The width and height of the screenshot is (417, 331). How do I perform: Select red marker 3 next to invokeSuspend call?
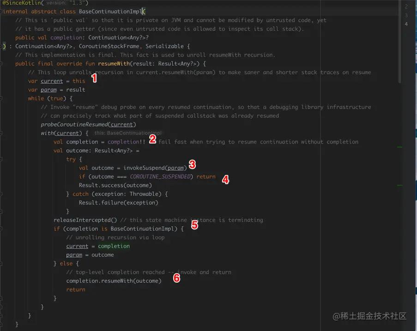(x=193, y=164)
